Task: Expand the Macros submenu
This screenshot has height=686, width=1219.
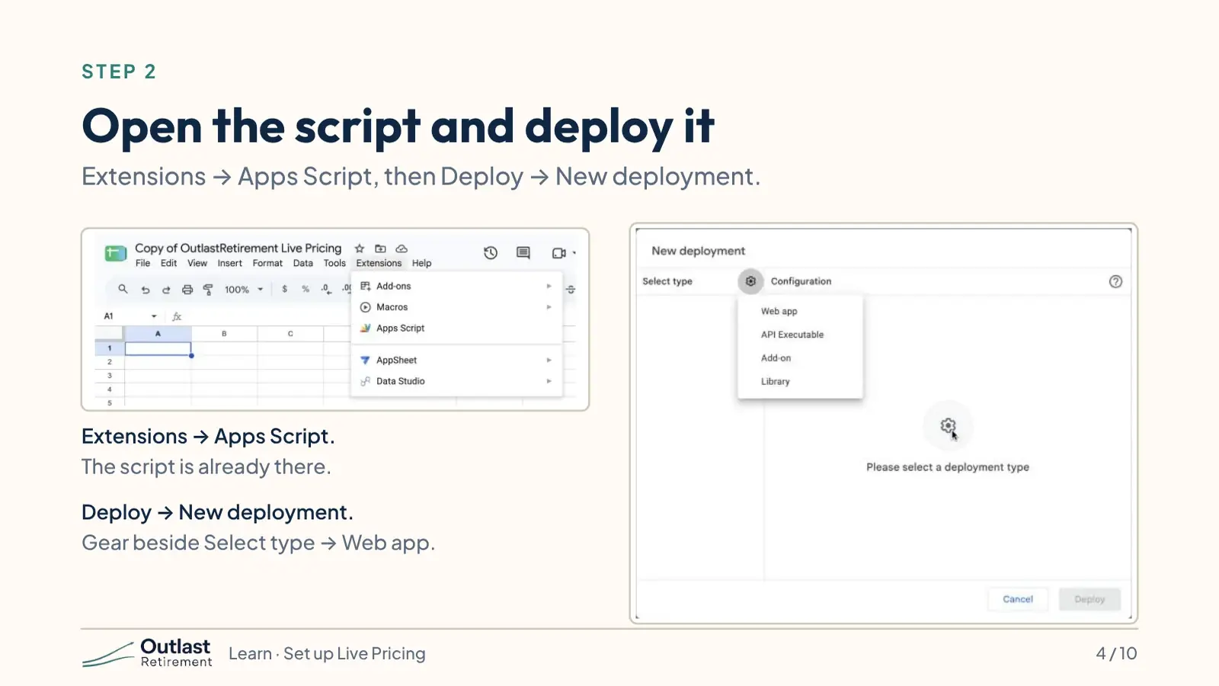Action: pyautogui.click(x=549, y=307)
